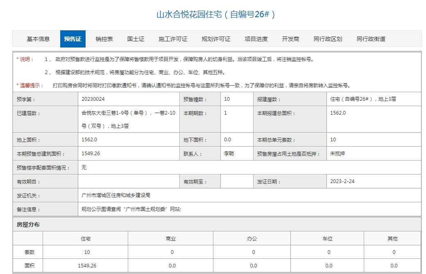View the 规划许可证 tab

pyautogui.click(x=215, y=39)
